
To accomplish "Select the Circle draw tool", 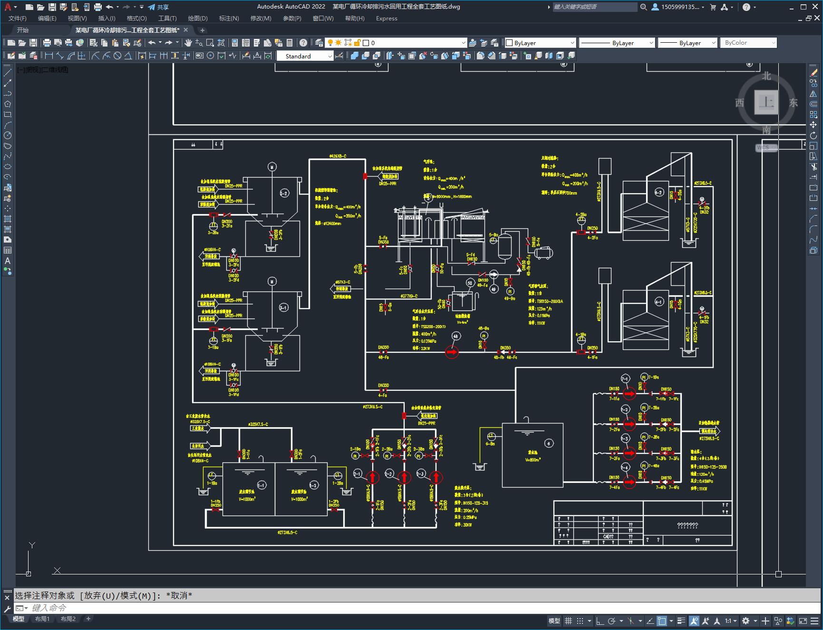I will pyautogui.click(x=8, y=135).
